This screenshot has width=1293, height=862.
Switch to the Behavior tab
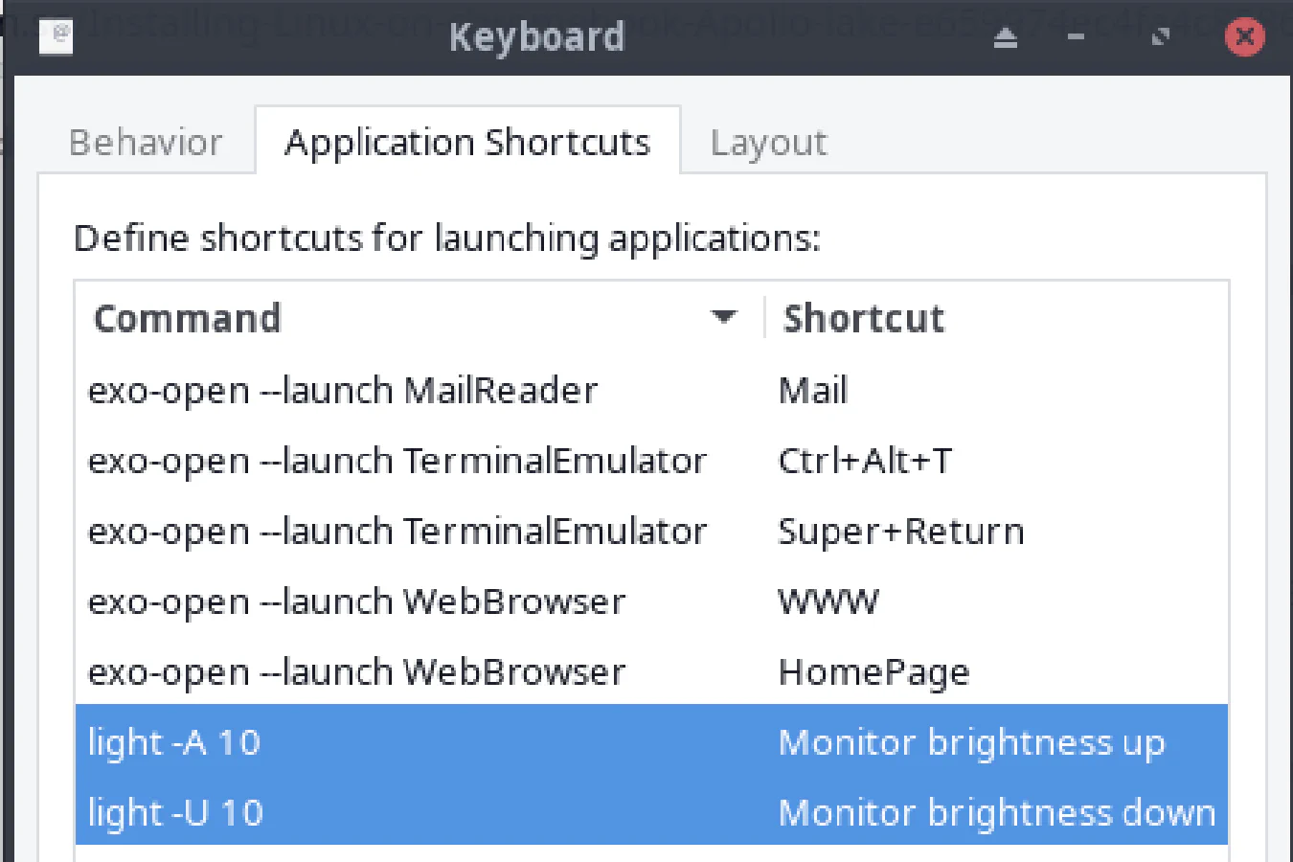pos(146,141)
